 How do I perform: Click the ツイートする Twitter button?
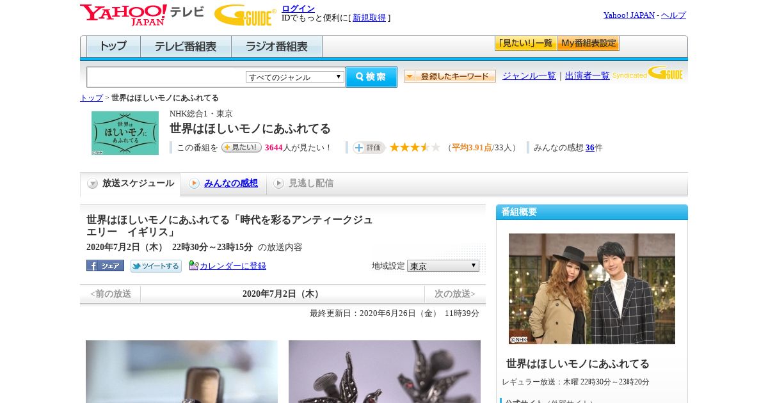coord(156,266)
